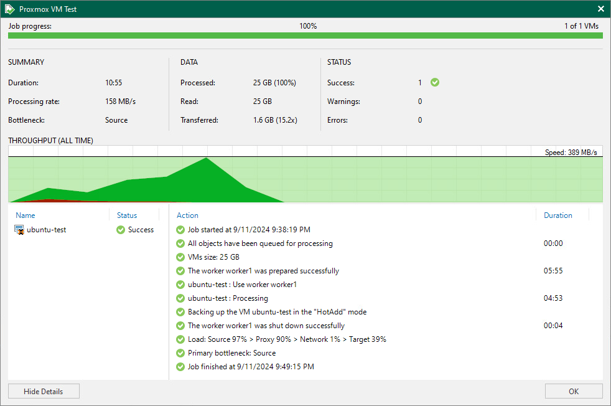This screenshot has height=406, width=611.
Task: Click the peak of the throughput graph
Action: click(206, 159)
